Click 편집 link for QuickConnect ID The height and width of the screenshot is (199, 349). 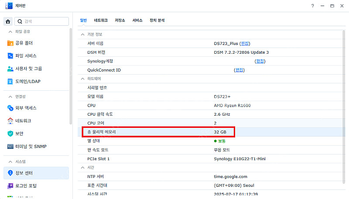click(x=239, y=70)
